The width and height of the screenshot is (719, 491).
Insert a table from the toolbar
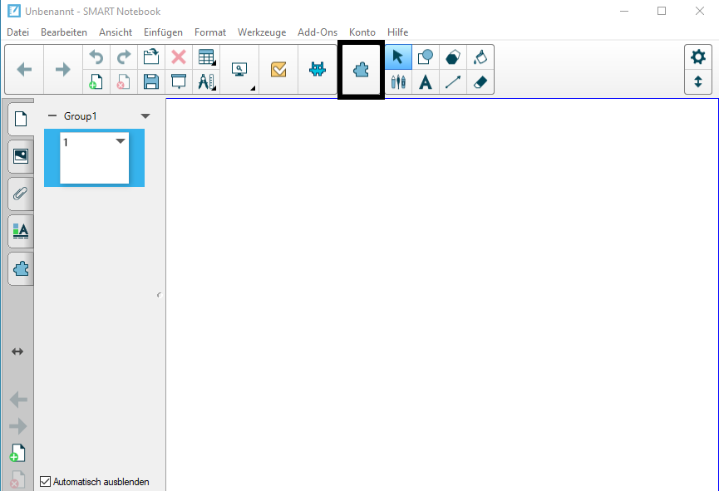click(x=205, y=57)
